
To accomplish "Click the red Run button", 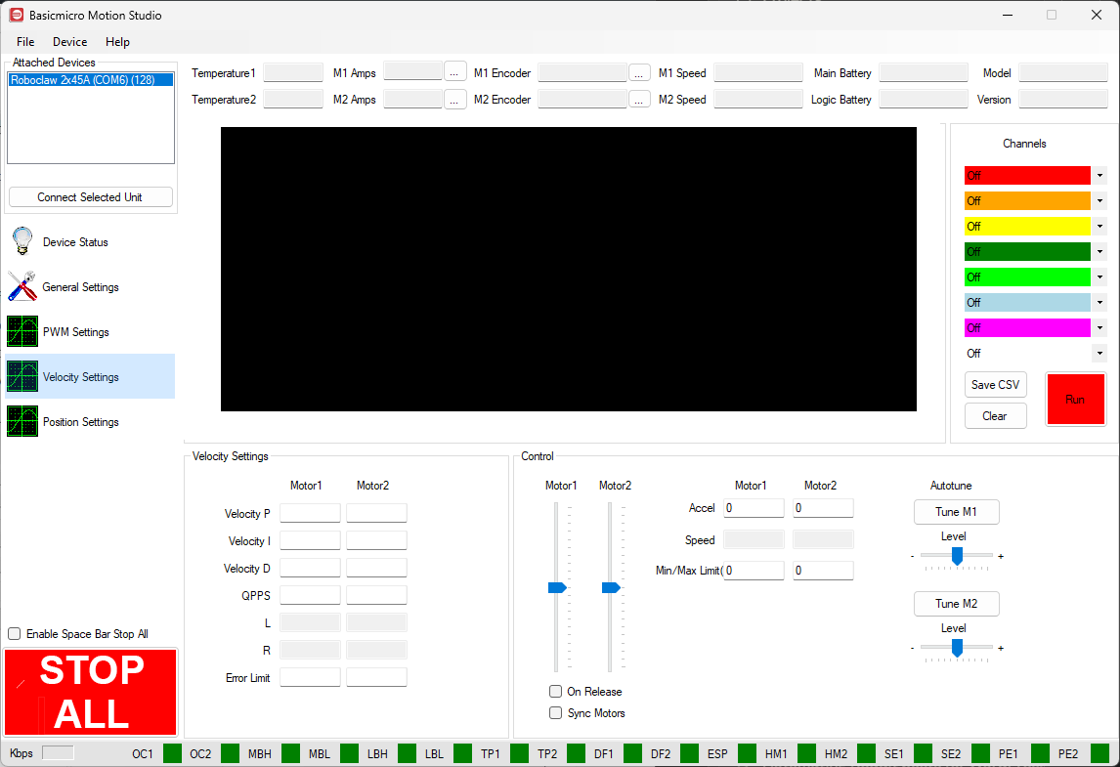I will (1075, 400).
